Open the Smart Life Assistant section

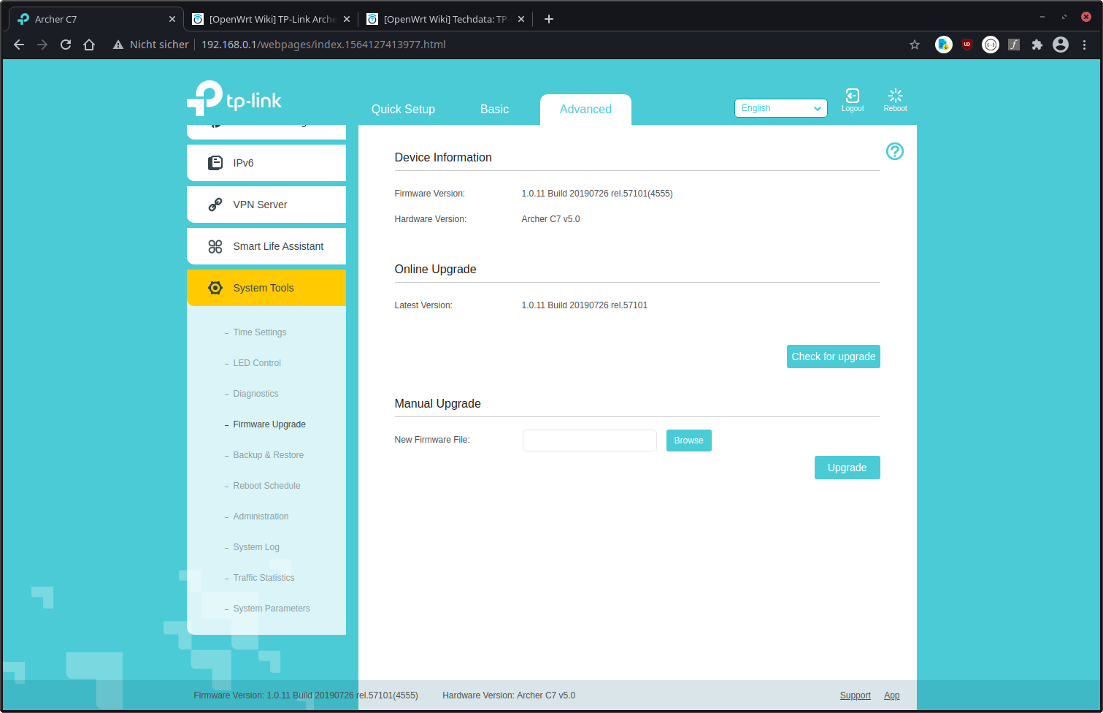click(266, 246)
